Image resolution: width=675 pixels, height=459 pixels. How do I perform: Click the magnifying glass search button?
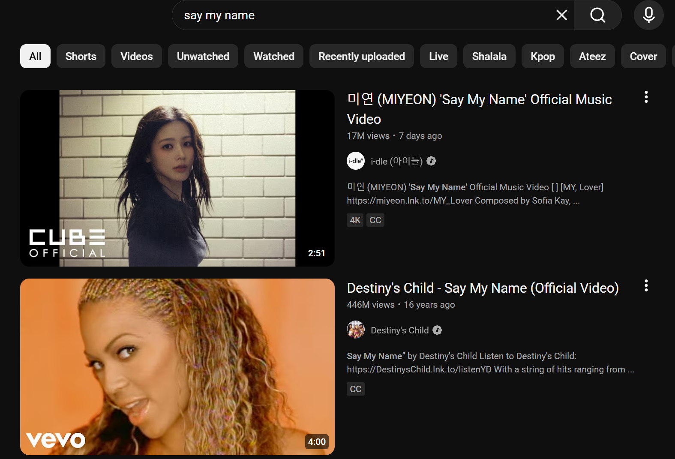point(598,15)
